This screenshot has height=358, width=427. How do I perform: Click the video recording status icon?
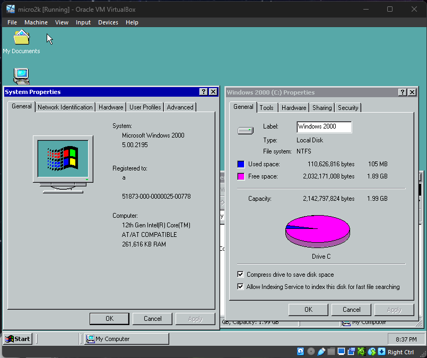(351, 352)
